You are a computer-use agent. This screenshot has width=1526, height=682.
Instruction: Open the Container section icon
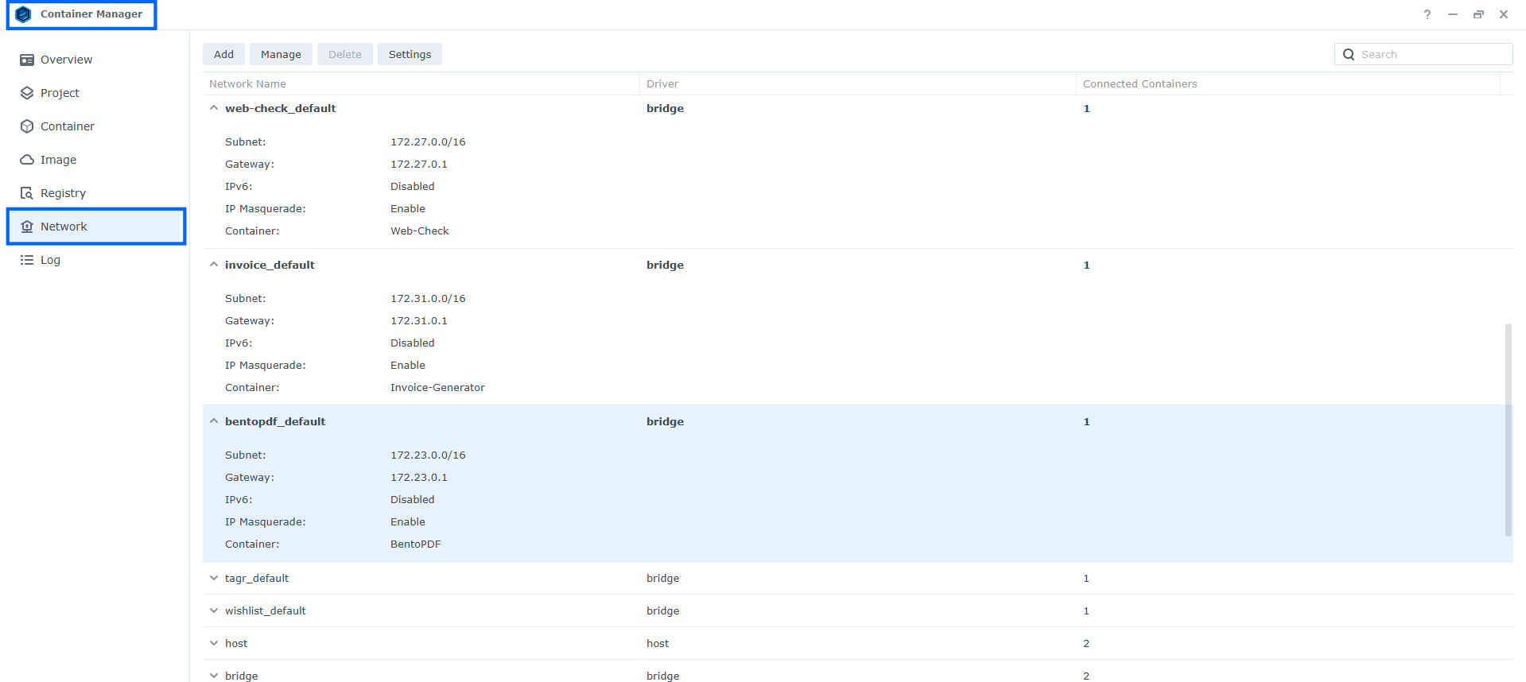(x=27, y=126)
